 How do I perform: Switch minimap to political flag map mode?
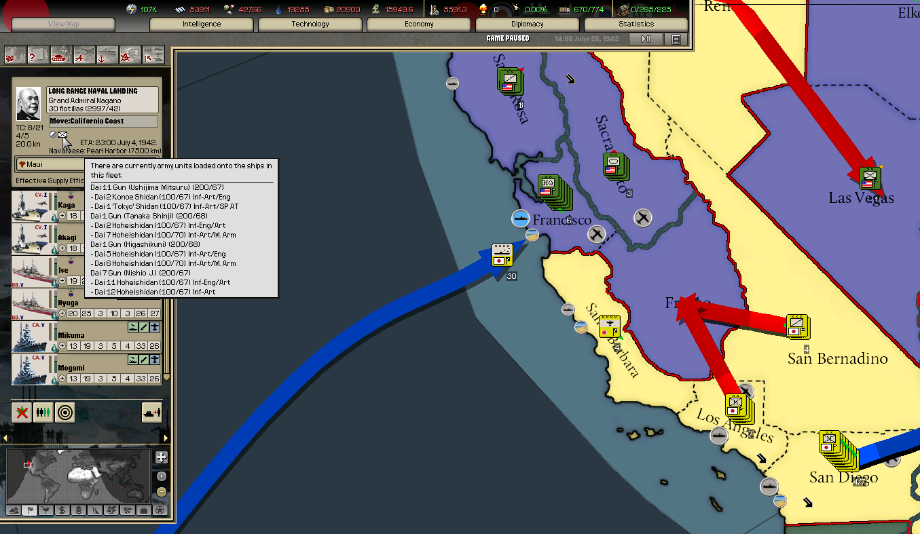pos(29,510)
